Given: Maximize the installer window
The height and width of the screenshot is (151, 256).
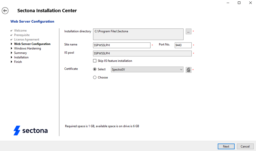Looking at the screenshot, I should [x=239, y=3].
